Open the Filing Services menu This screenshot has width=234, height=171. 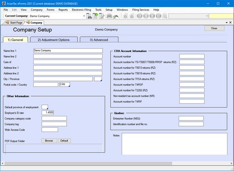tap(140, 10)
